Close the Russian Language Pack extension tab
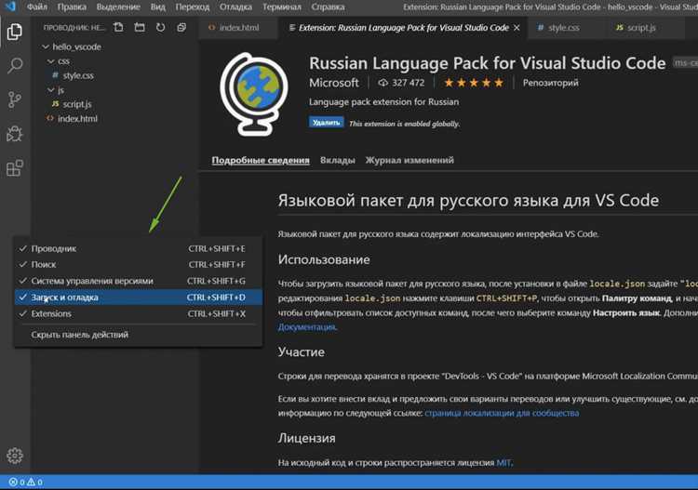The image size is (698, 490). click(x=517, y=28)
